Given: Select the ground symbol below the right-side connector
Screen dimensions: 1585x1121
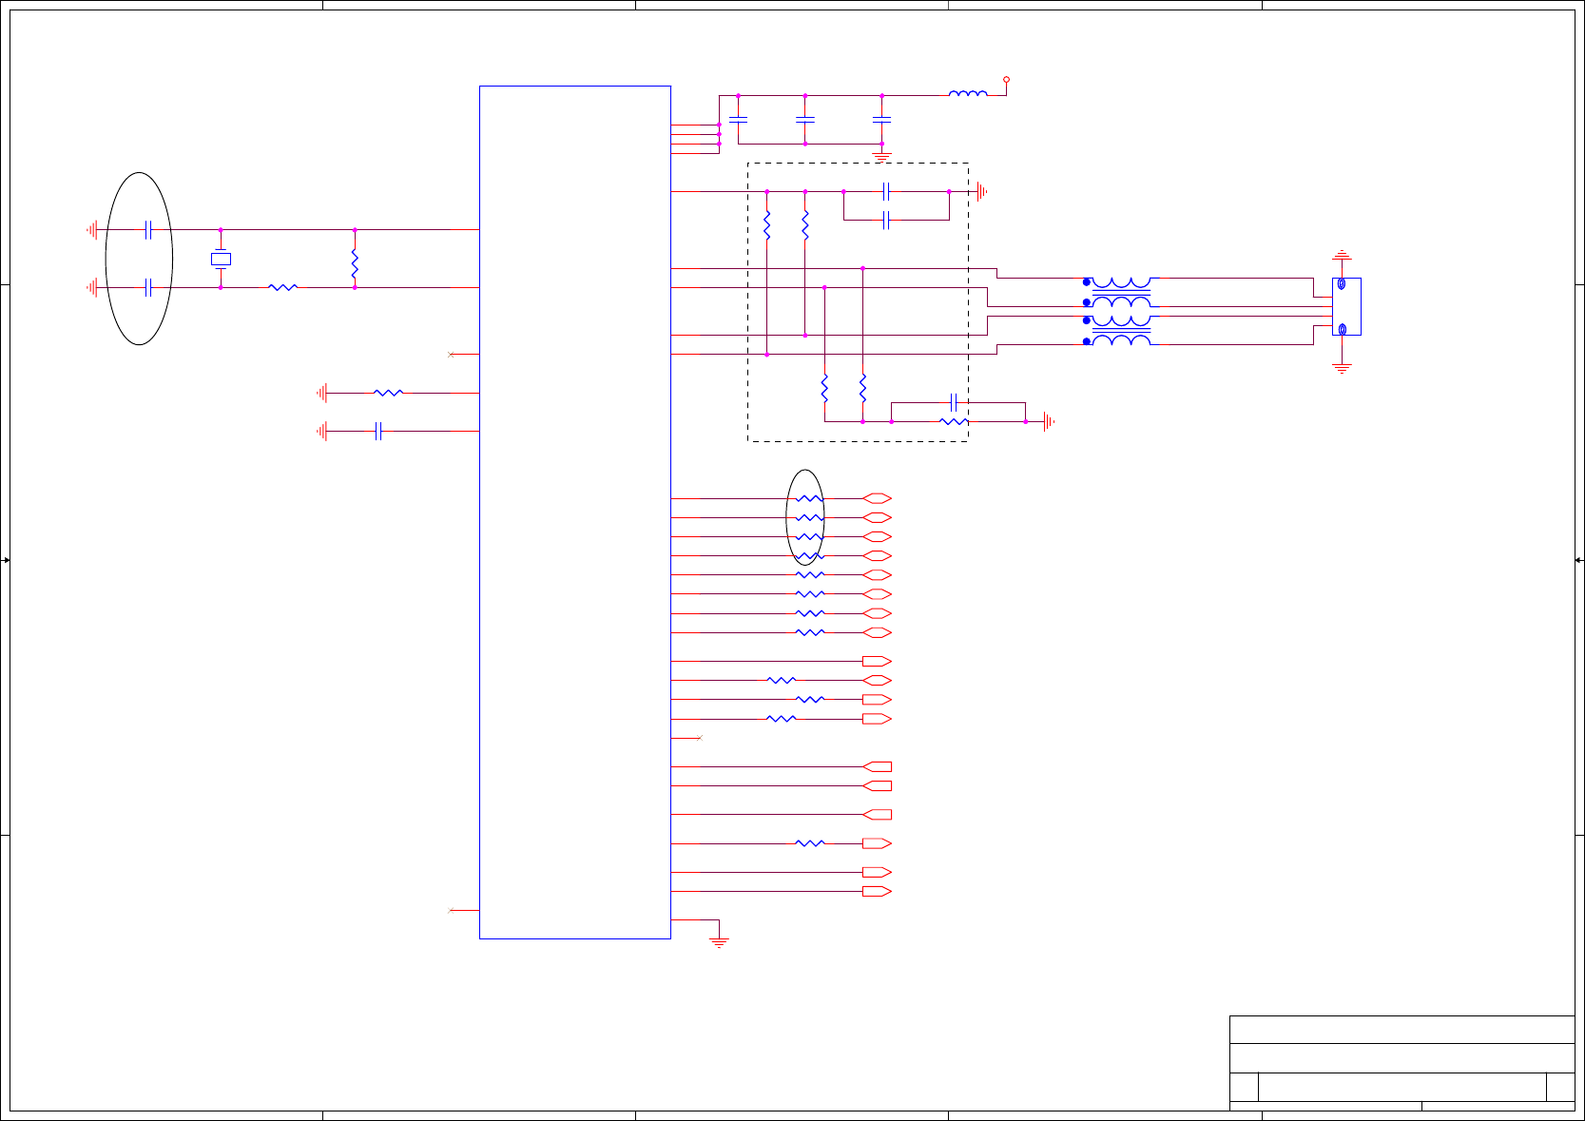Looking at the screenshot, I should pos(1342,369).
